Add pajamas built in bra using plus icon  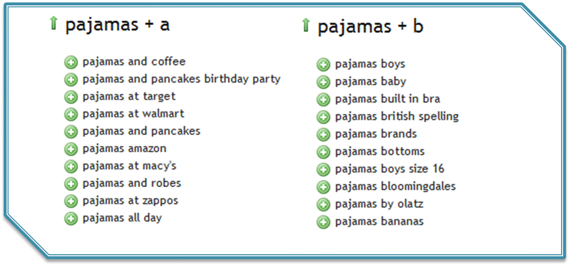pyautogui.click(x=323, y=100)
